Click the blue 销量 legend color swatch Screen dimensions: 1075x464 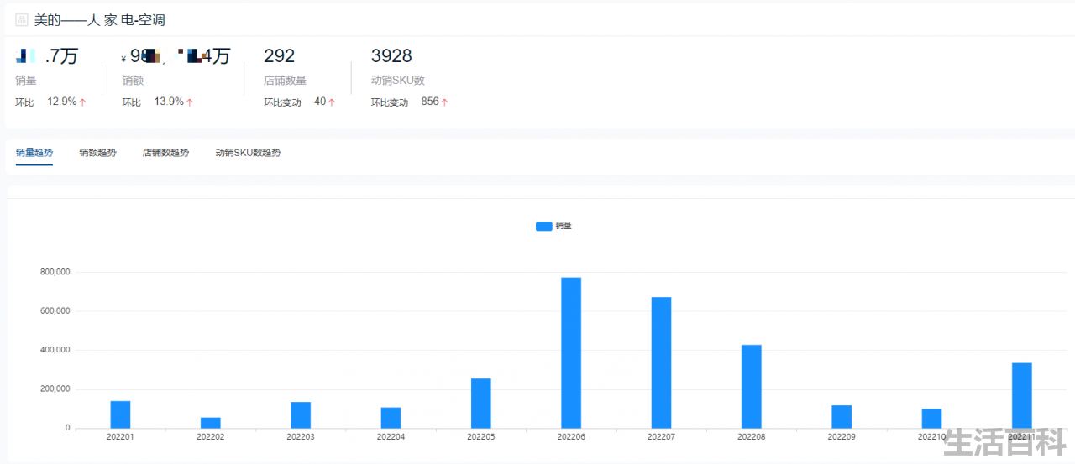(544, 226)
